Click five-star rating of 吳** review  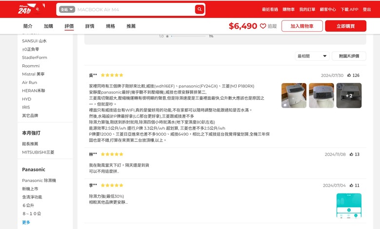click(112, 75)
